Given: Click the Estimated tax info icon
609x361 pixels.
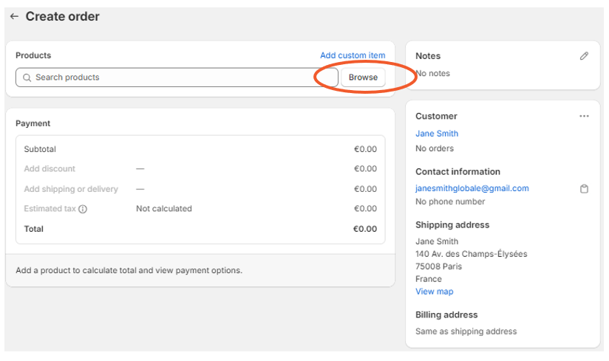Looking at the screenshot, I should pyautogui.click(x=83, y=209).
